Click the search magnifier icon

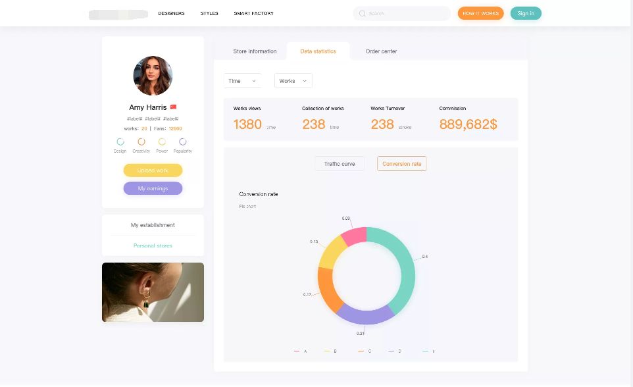tap(362, 14)
